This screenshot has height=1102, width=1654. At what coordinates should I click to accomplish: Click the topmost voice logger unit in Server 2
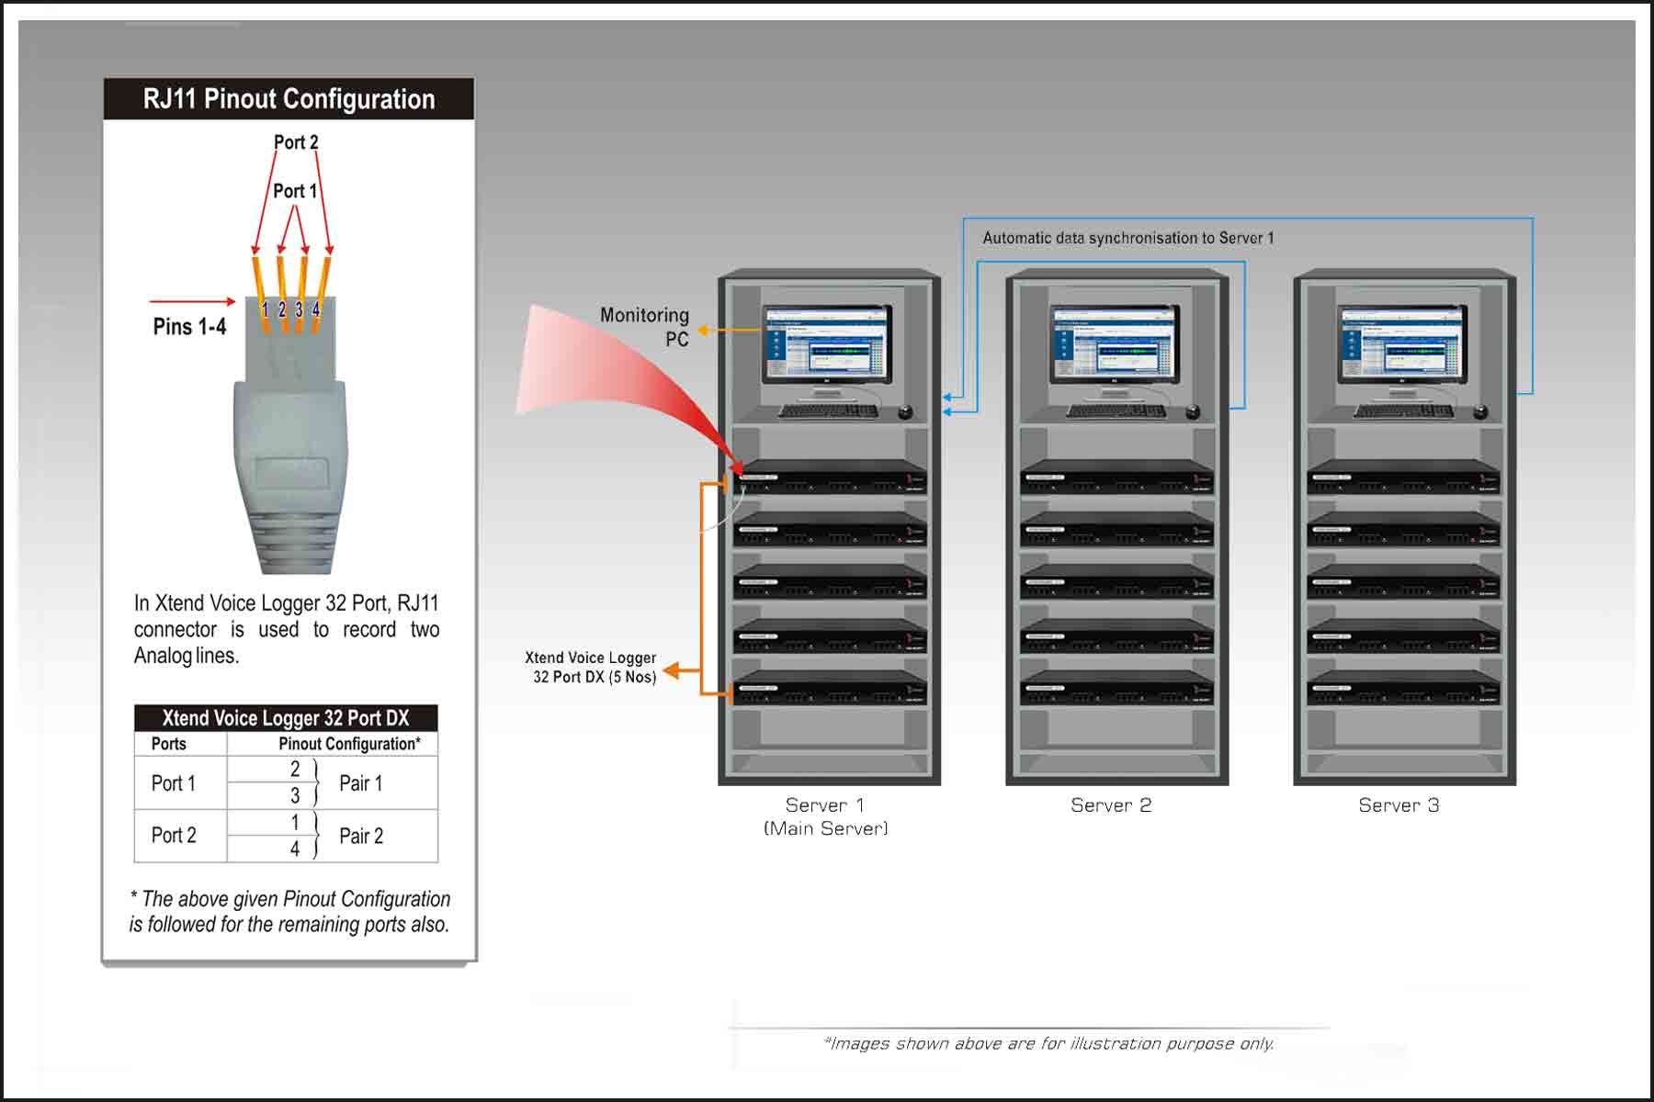click(x=1117, y=477)
